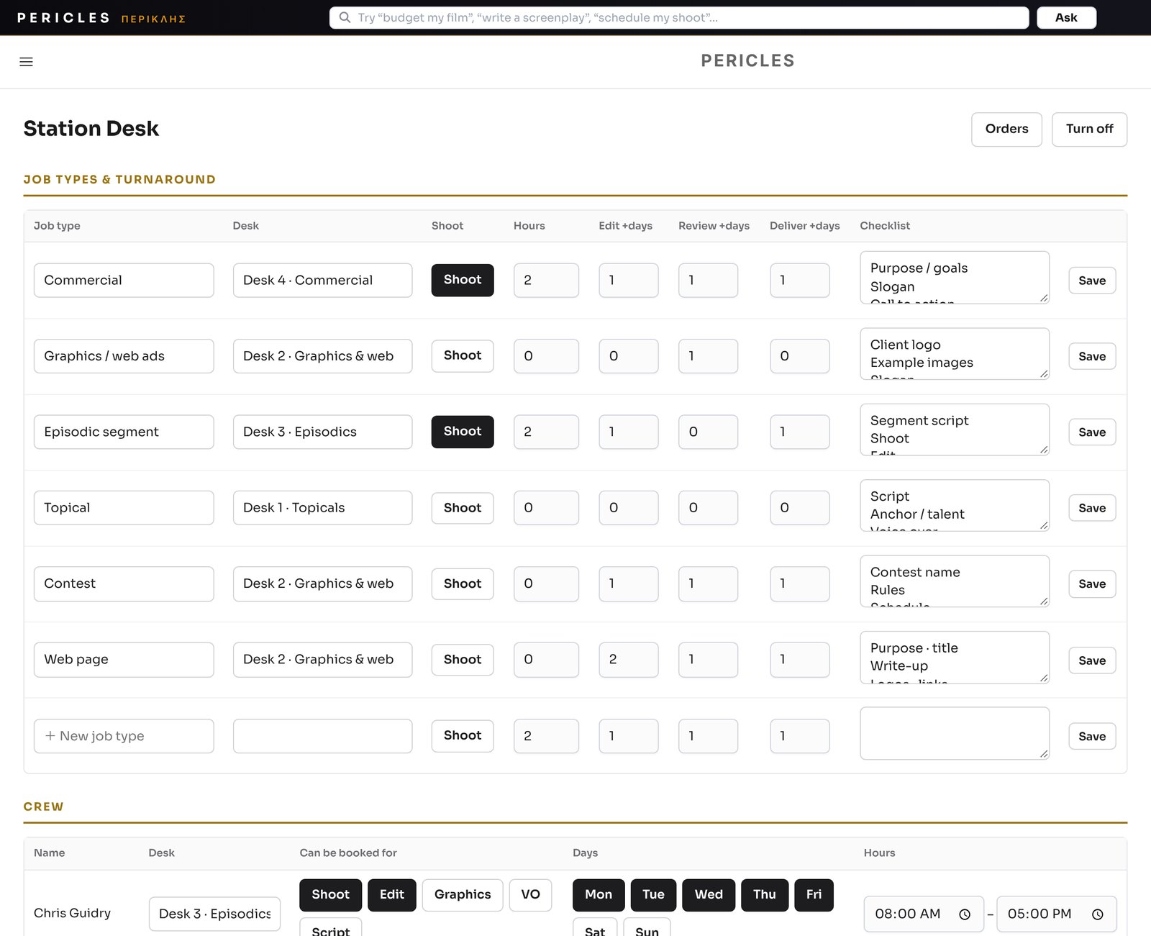The image size is (1151, 936).
Task: Toggle Wed availability for Chris Guidry
Action: 709,895
